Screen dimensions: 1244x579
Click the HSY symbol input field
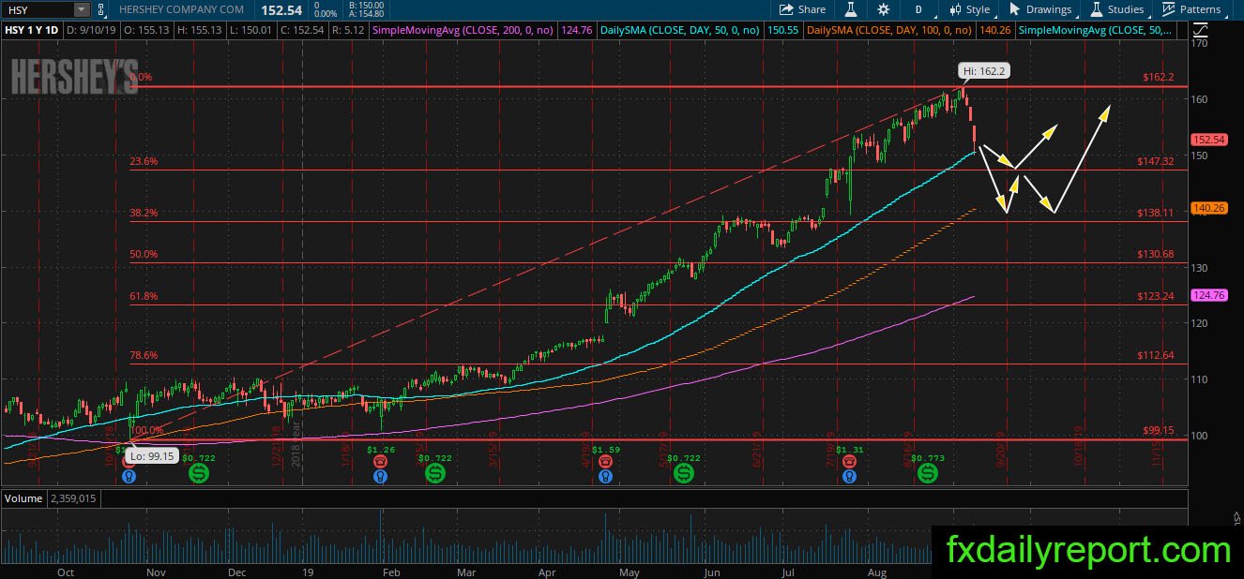tap(38, 9)
